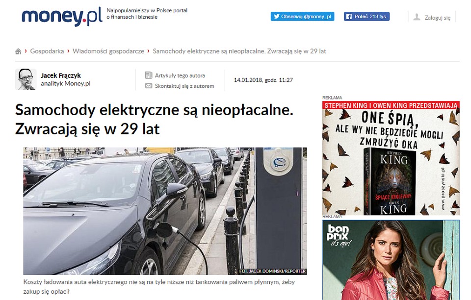Follow @money_pl on Twitter button

point(302,17)
